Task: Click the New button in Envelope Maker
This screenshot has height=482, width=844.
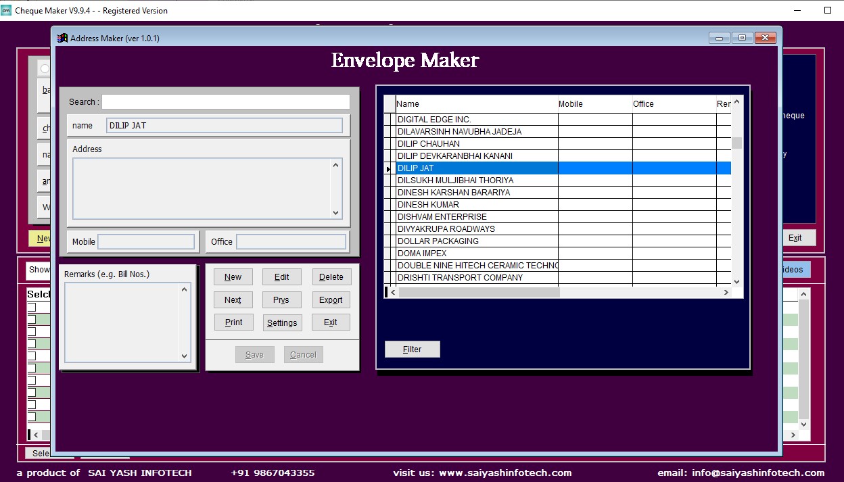Action: (233, 277)
